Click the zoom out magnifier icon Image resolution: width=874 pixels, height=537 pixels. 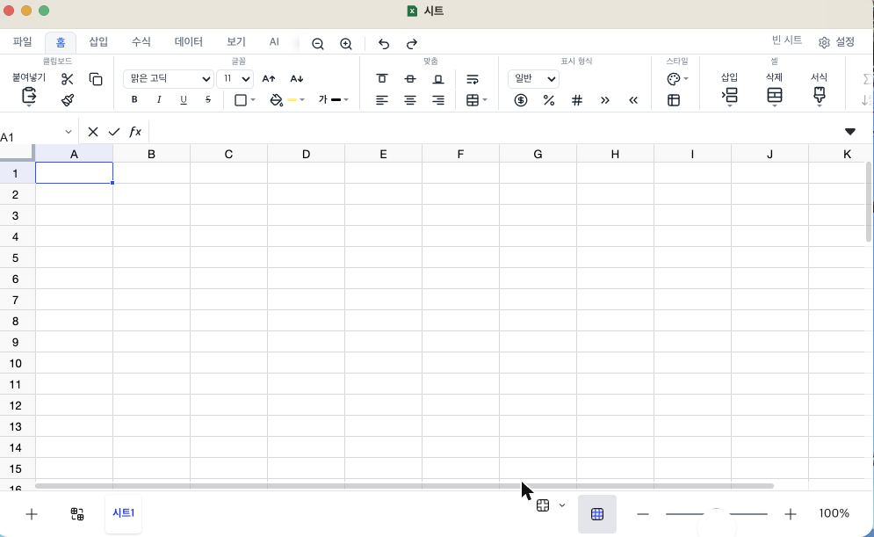318,44
